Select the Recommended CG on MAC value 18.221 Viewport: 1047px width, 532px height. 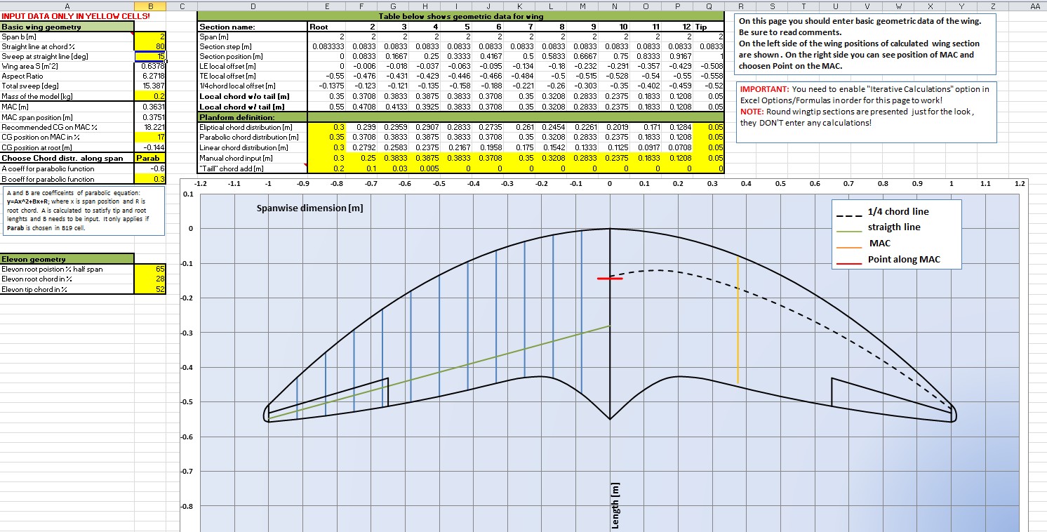150,127
